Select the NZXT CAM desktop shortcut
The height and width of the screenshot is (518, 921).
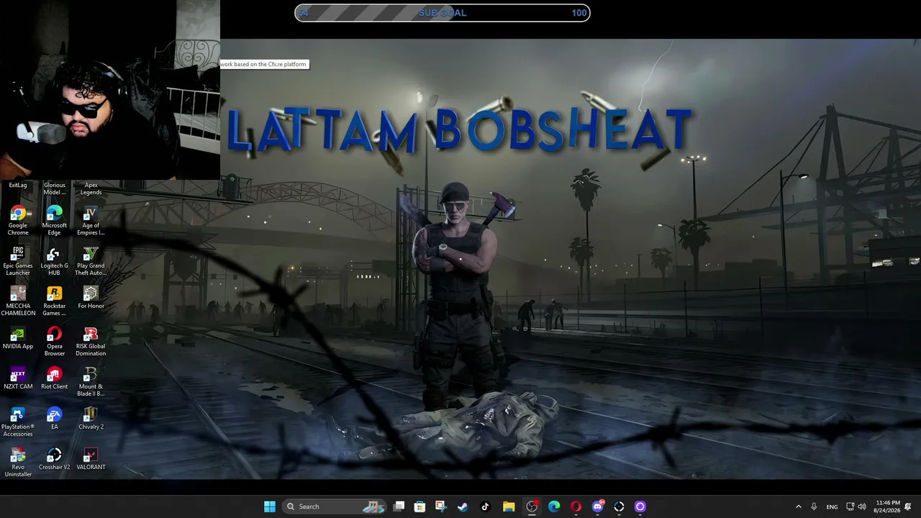click(x=18, y=378)
